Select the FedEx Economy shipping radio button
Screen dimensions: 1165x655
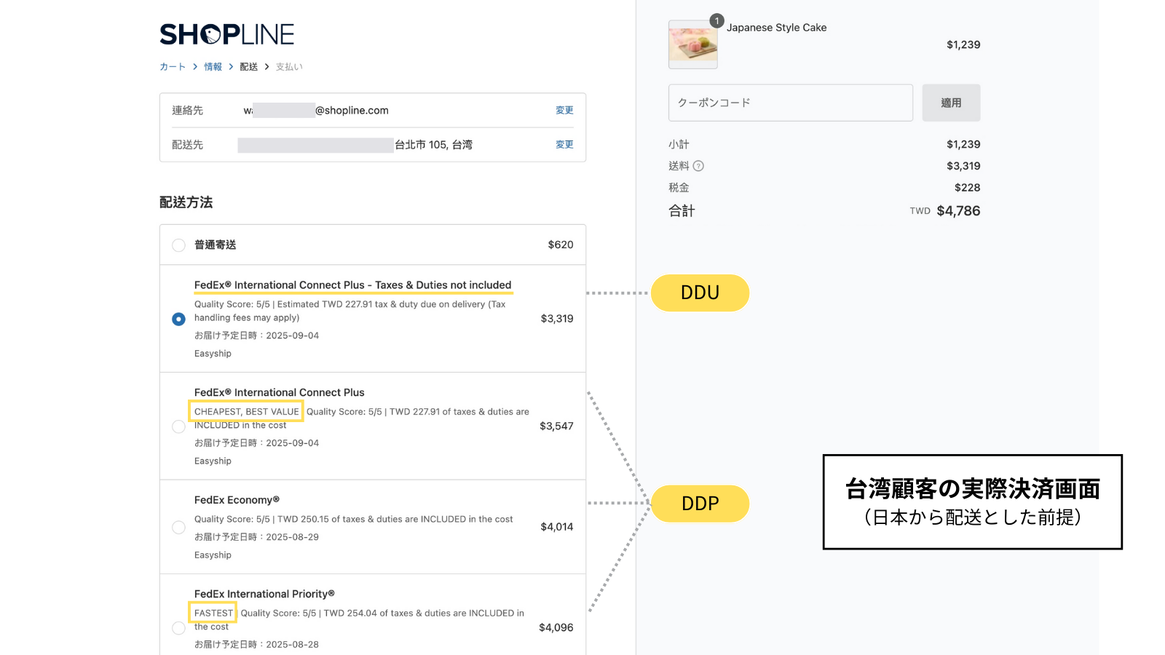coord(178,527)
